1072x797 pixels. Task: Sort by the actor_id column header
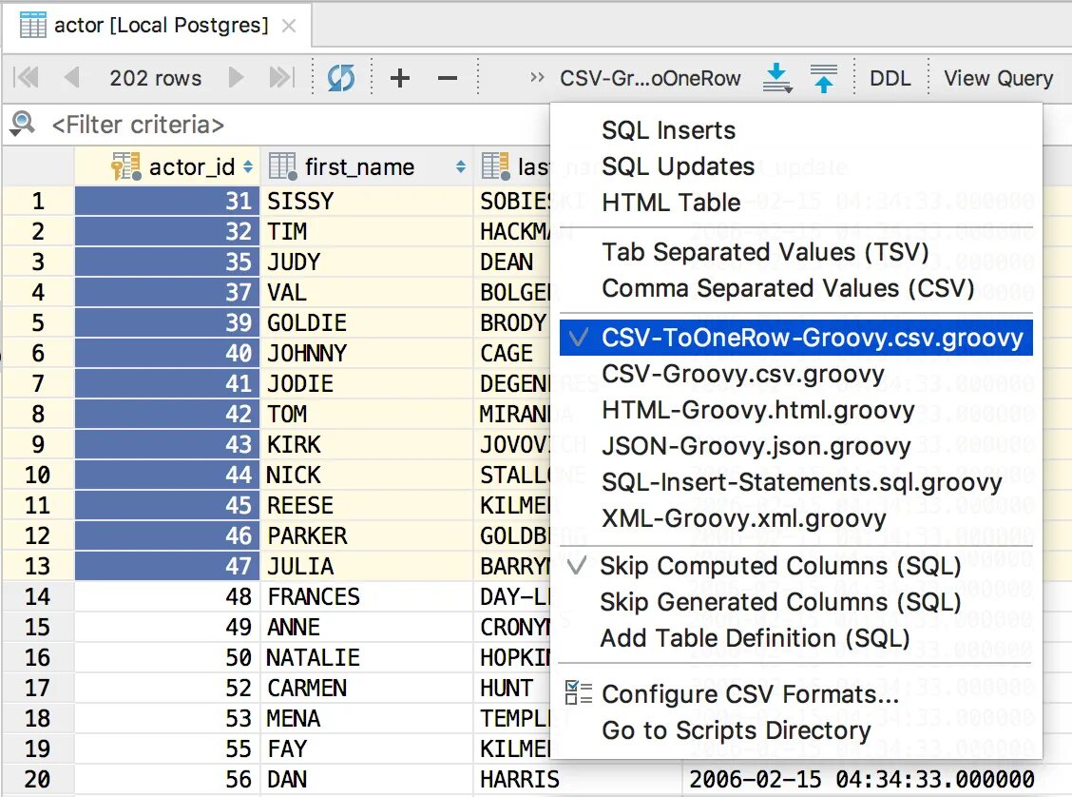pyautogui.click(x=191, y=167)
